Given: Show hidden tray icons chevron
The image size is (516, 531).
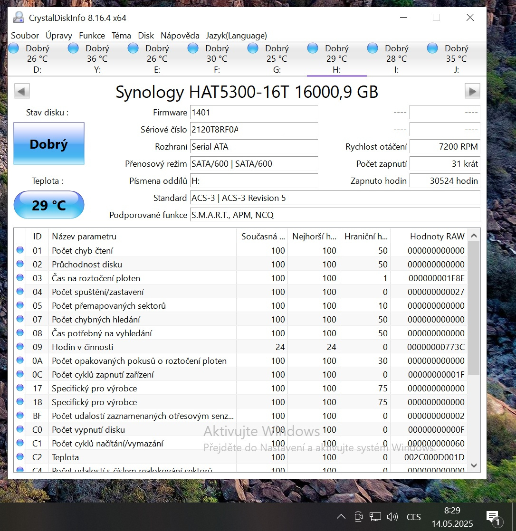Looking at the screenshot, I should (341, 516).
